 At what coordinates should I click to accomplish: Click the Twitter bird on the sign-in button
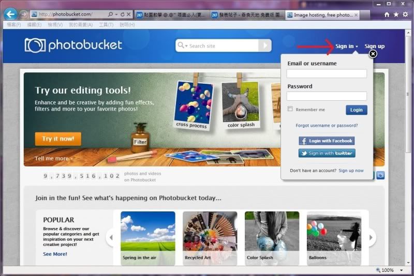point(304,153)
